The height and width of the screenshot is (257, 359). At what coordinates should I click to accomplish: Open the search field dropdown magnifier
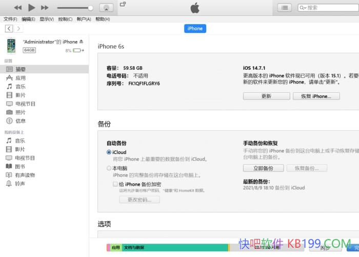coord(303,8)
